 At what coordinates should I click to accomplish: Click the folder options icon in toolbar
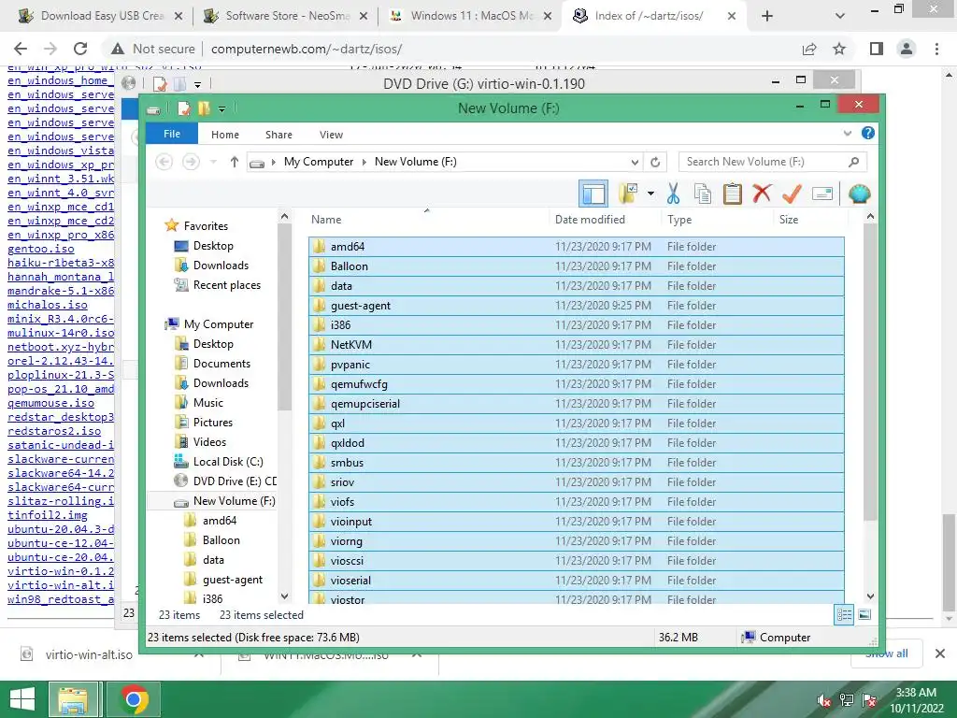click(x=628, y=194)
